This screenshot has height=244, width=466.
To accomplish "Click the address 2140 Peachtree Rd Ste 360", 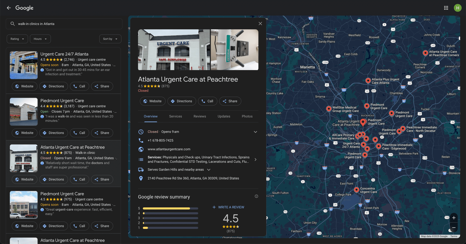I will (193, 178).
